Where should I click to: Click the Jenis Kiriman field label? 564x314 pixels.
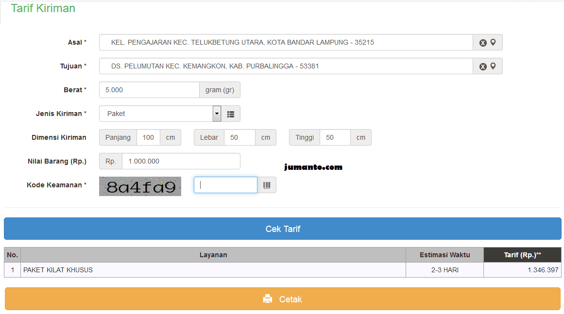click(61, 114)
